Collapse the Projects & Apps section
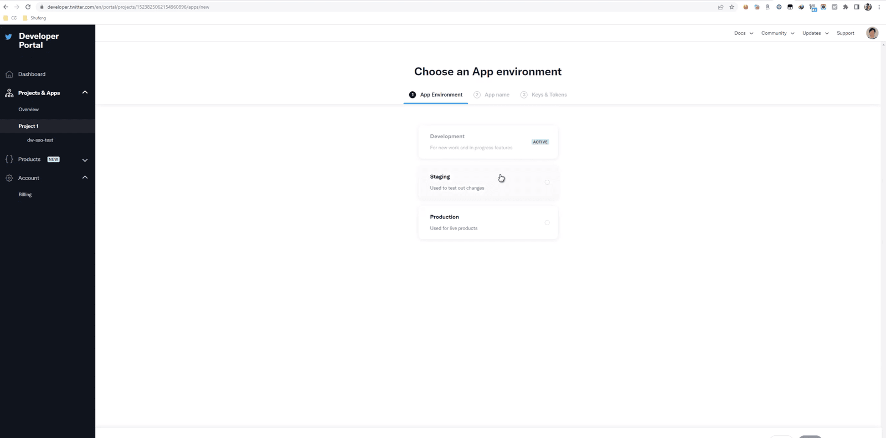Screen dimensions: 886x438 pos(85,92)
